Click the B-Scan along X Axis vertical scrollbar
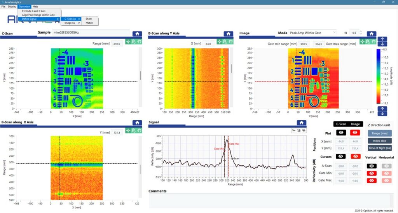398x213 pixels. pos(140,168)
